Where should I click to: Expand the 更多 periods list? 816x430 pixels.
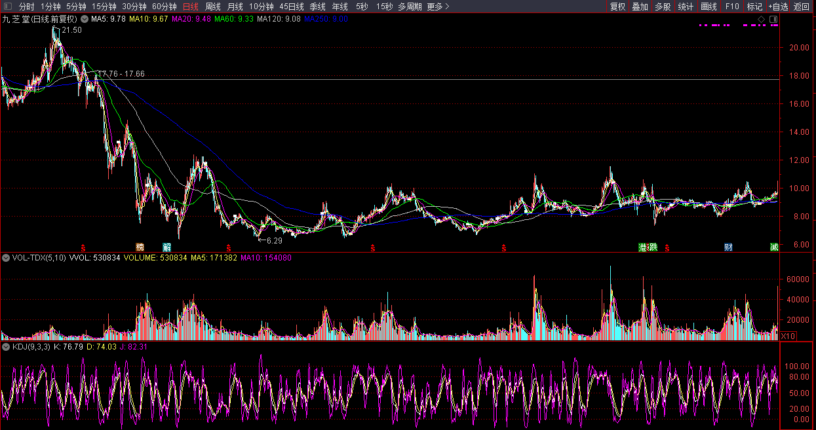pyautogui.click(x=438, y=7)
